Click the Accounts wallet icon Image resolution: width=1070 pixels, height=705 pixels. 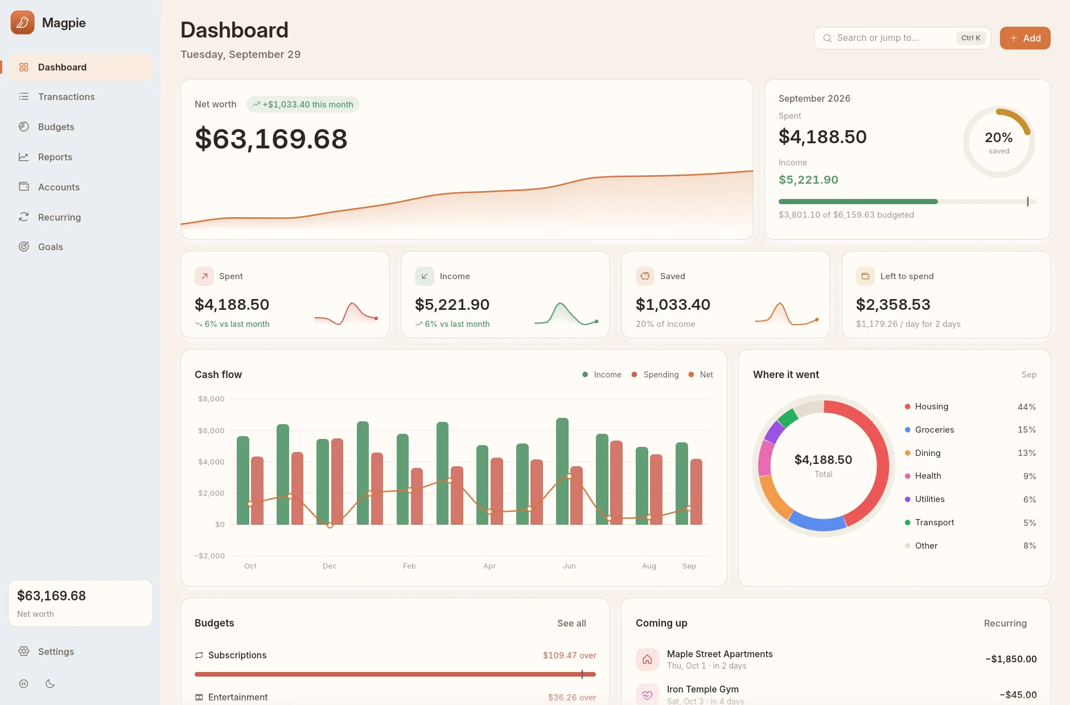pyautogui.click(x=24, y=186)
